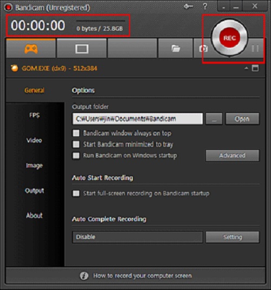Open the General settings tab
271x290 pixels.
(x=35, y=90)
